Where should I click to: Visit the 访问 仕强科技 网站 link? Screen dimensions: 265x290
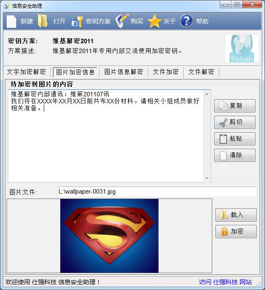pyautogui.click(x=225, y=282)
